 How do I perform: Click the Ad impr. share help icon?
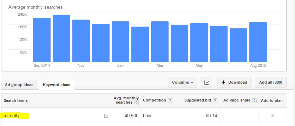click(x=254, y=101)
